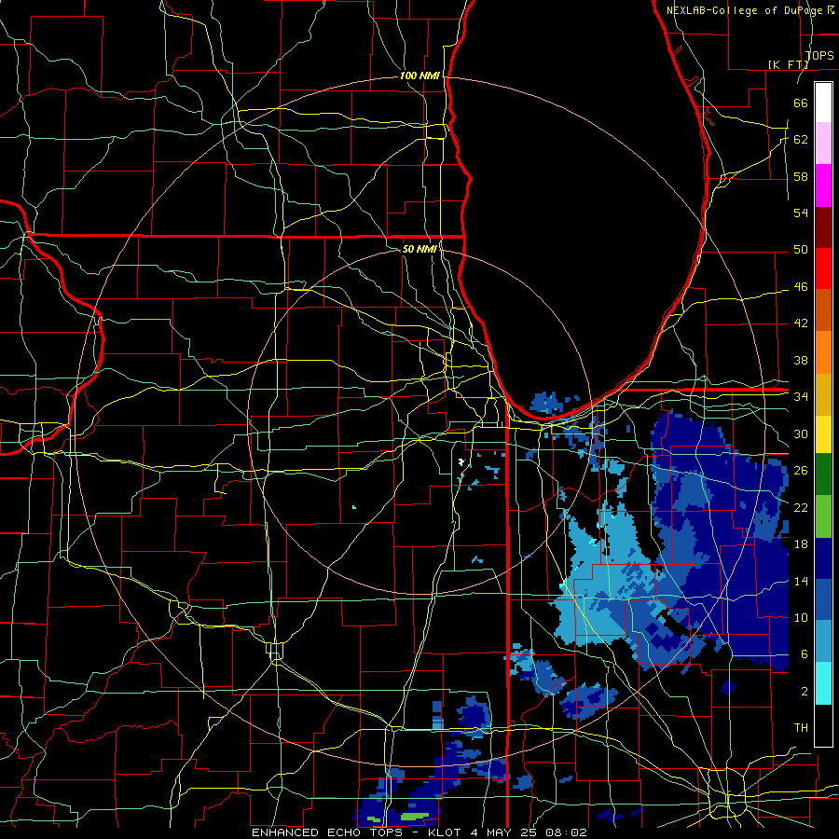Click the "66" legend value
Viewport: 839px width, 839px height.
(x=801, y=103)
